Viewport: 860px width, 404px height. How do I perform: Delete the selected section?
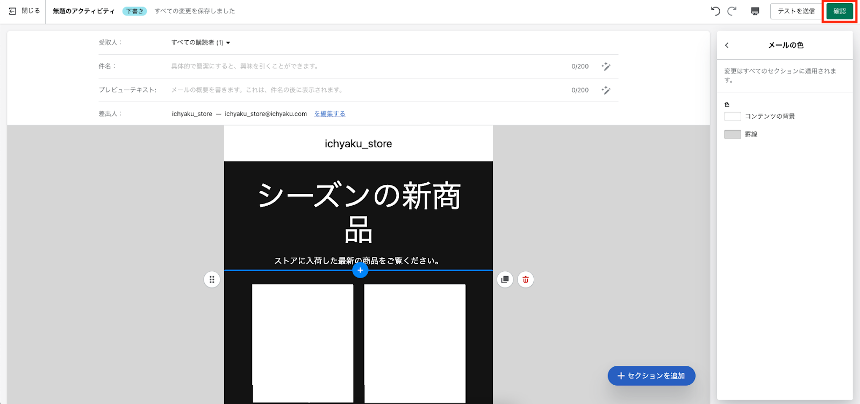[x=526, y=279]
